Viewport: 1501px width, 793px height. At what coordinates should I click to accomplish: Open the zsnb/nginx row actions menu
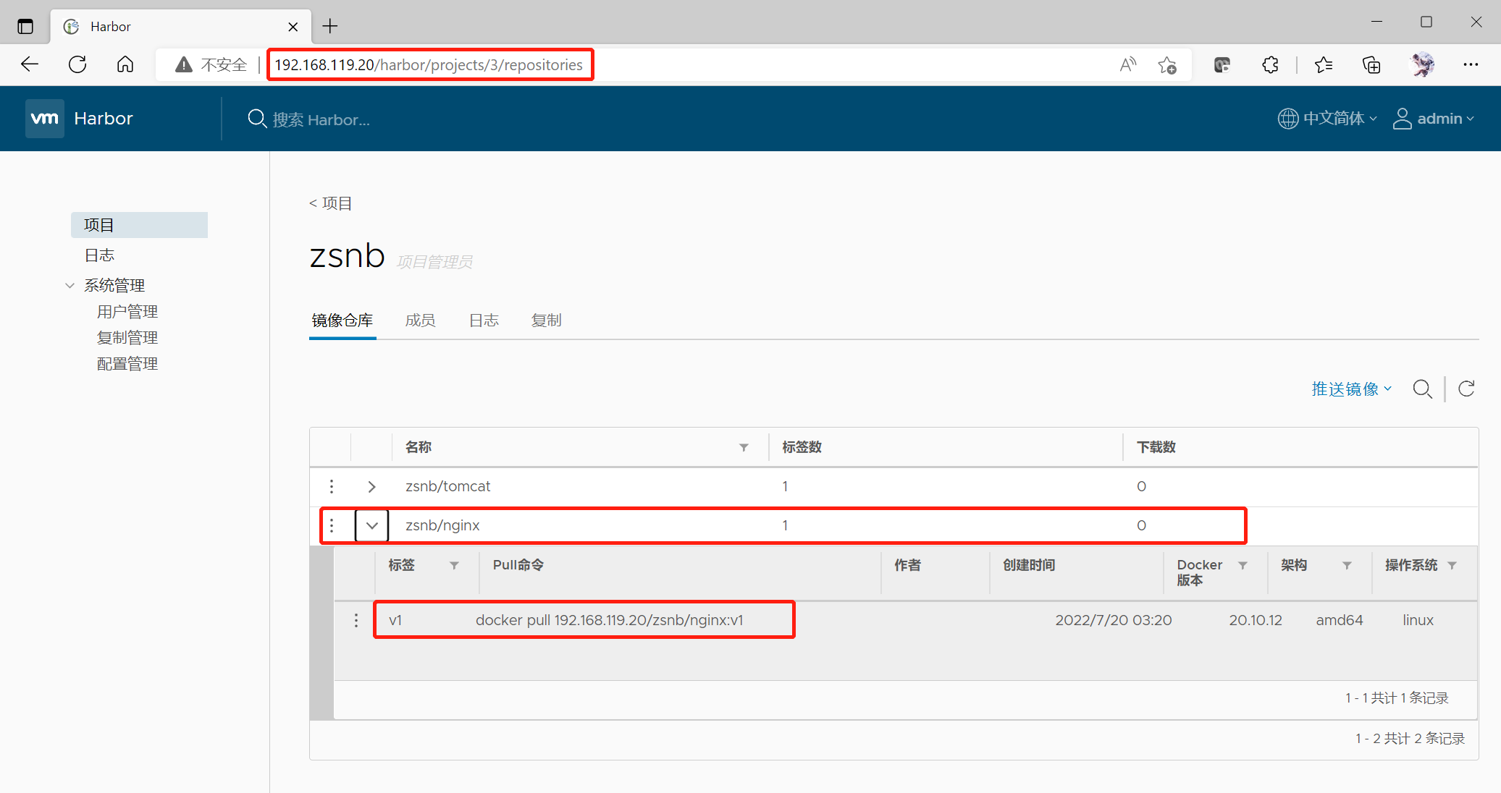click(332, 525)
